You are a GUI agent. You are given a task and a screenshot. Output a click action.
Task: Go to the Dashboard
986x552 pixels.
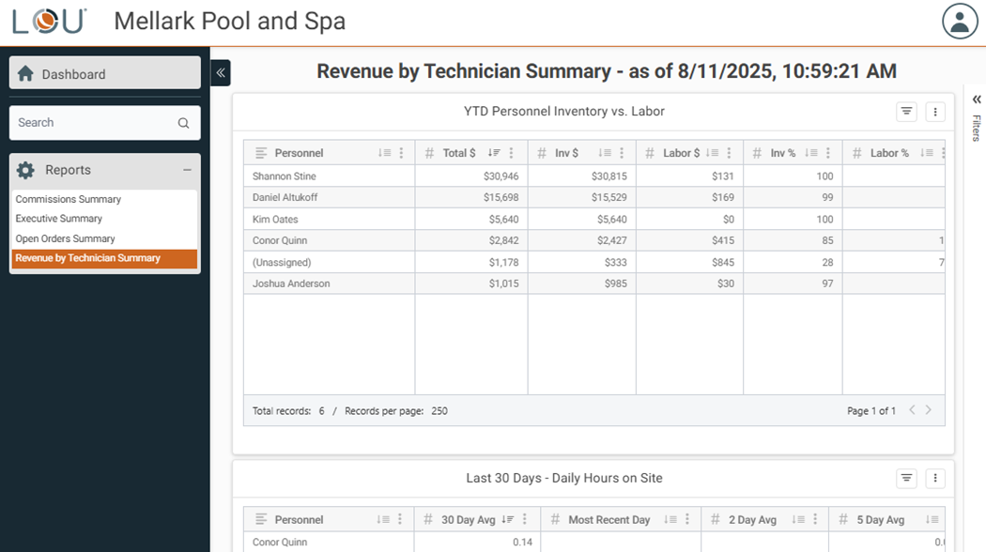pos(105,73)
